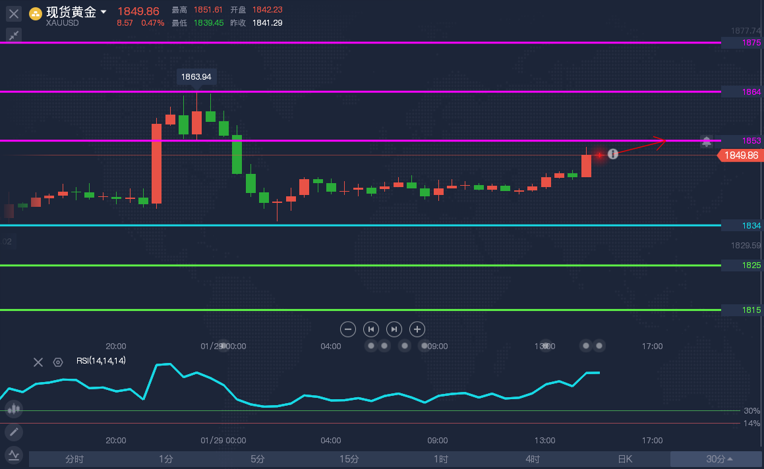Click the 最高 1851.61 value
This screenshot has height=469, width=764.
pyautogui.click(x=208, y=10)
